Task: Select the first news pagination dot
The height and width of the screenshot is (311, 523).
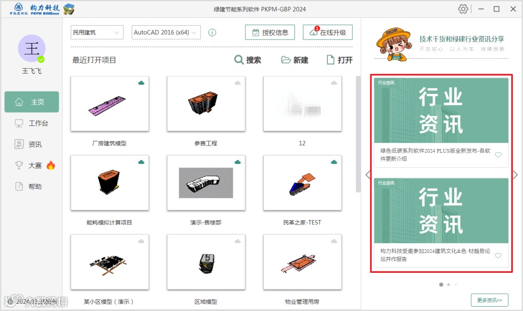Action: coord(441,284)
